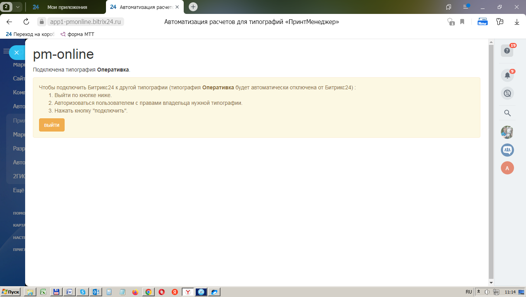Close the pm-online slider panel
The width and height of the screenshot is (526, 297).
[x=17, y=53]
